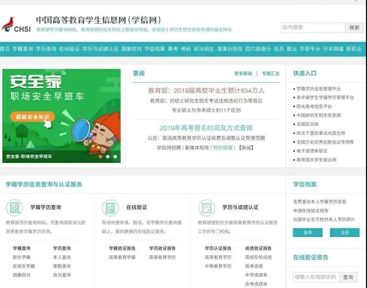Viewport: 367px width, 288px height.
Task: Open 高校在校成绩 link
Action: pyautogui.click(x=258, y=257)
